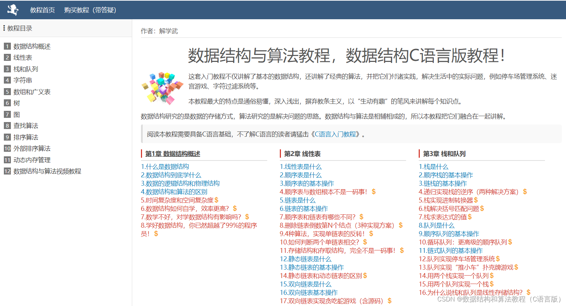The width and height of the screenshot is (566, 306).
Task: Open lesson 16.双向链表基本操作
Action: (x=309, y=293)
